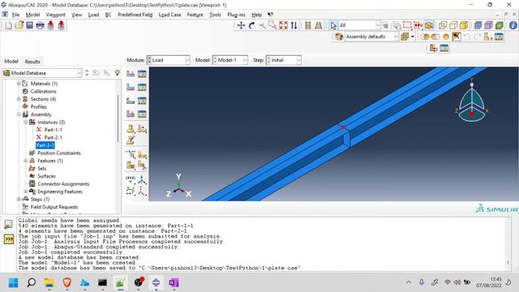The height and width of the screenshot is (292, 519).
Task: Turn perspective off with parallel-lines icon
Action: pos(308,25)
